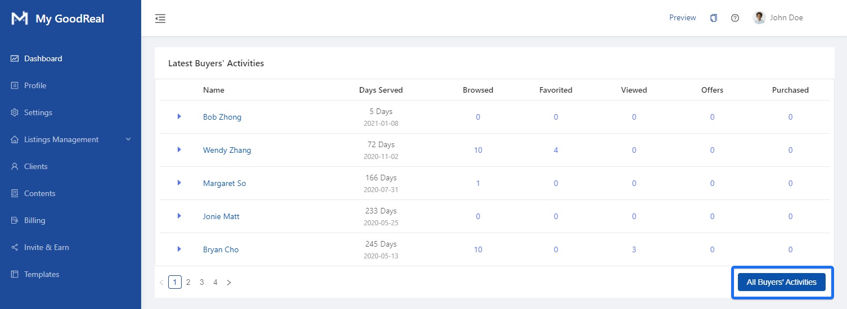
Task: Expand the Bryan Cho row arrow
Action: point(179,249)
